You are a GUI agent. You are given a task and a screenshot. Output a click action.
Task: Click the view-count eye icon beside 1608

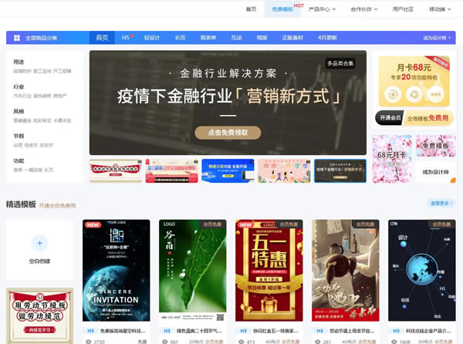point(394,342)
